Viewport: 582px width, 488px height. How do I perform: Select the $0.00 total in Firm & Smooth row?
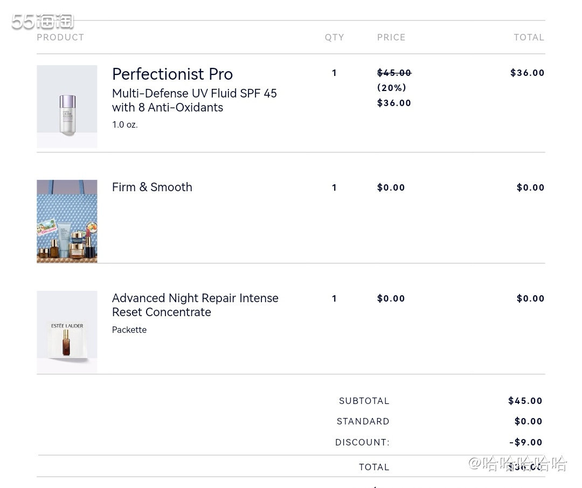[x=530, y=188]
